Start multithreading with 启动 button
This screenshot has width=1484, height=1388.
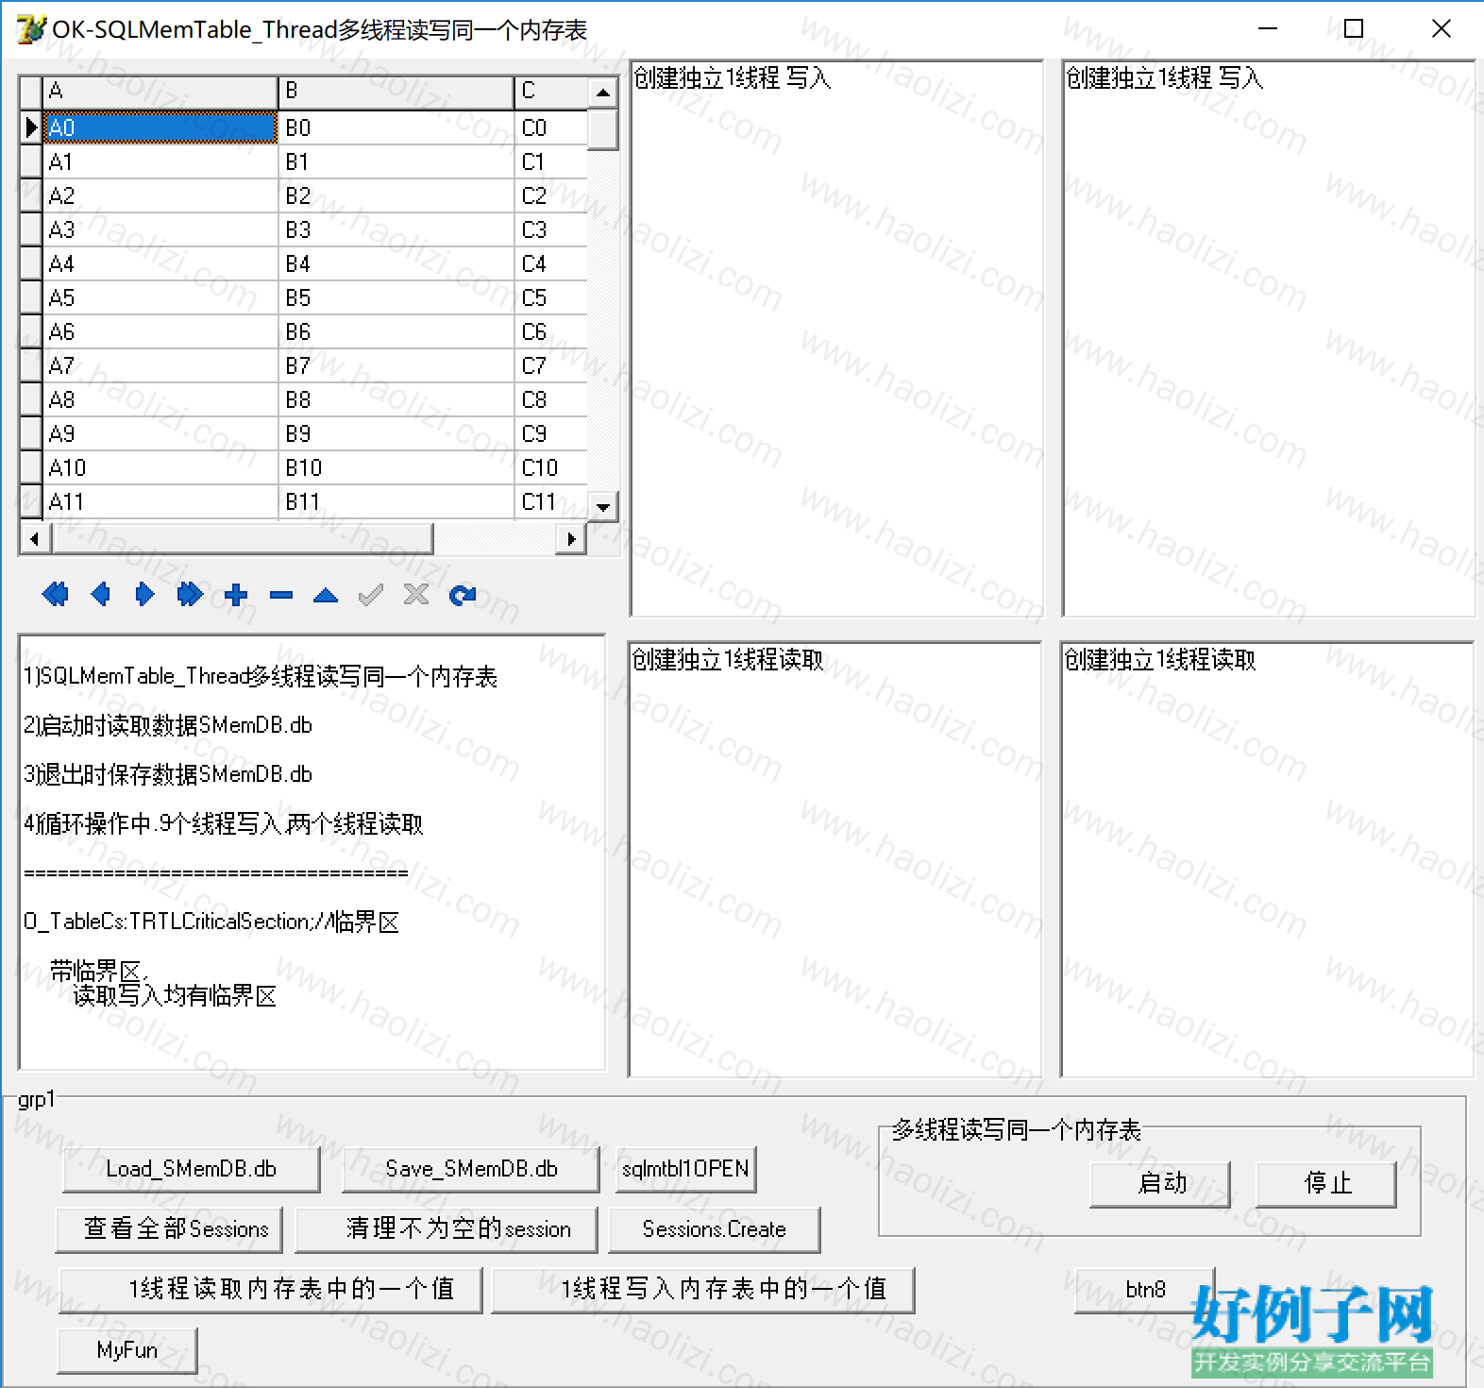point(1161,1183)
